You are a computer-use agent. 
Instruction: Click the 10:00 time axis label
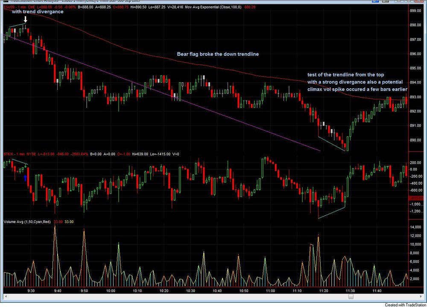[111, 291]
